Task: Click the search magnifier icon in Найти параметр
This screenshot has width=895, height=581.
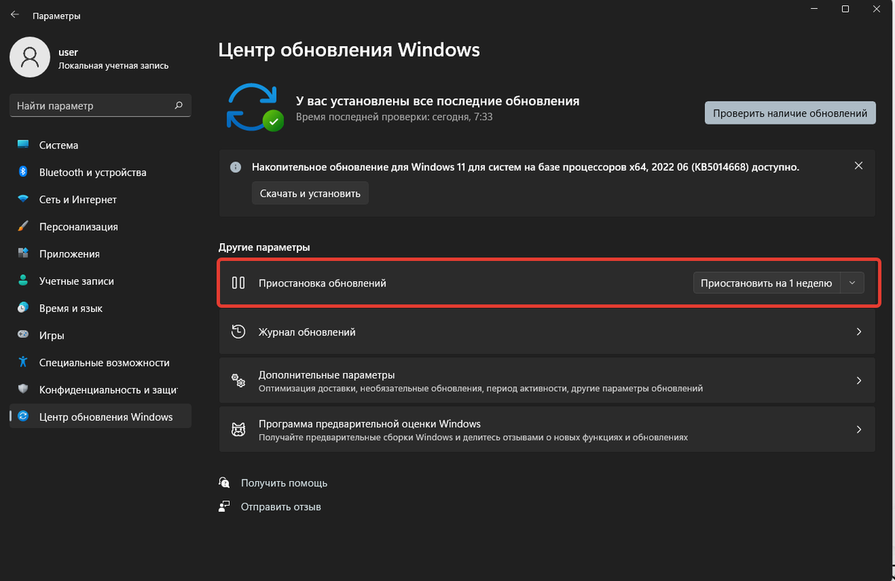Action: (x=178, y=106)
